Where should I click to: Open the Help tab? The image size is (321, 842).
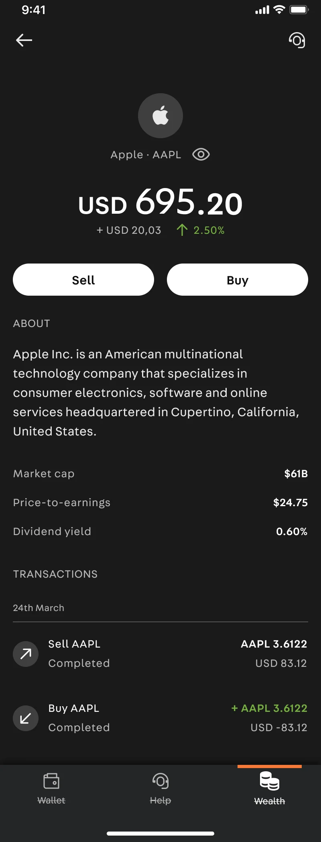click(160, 789)
